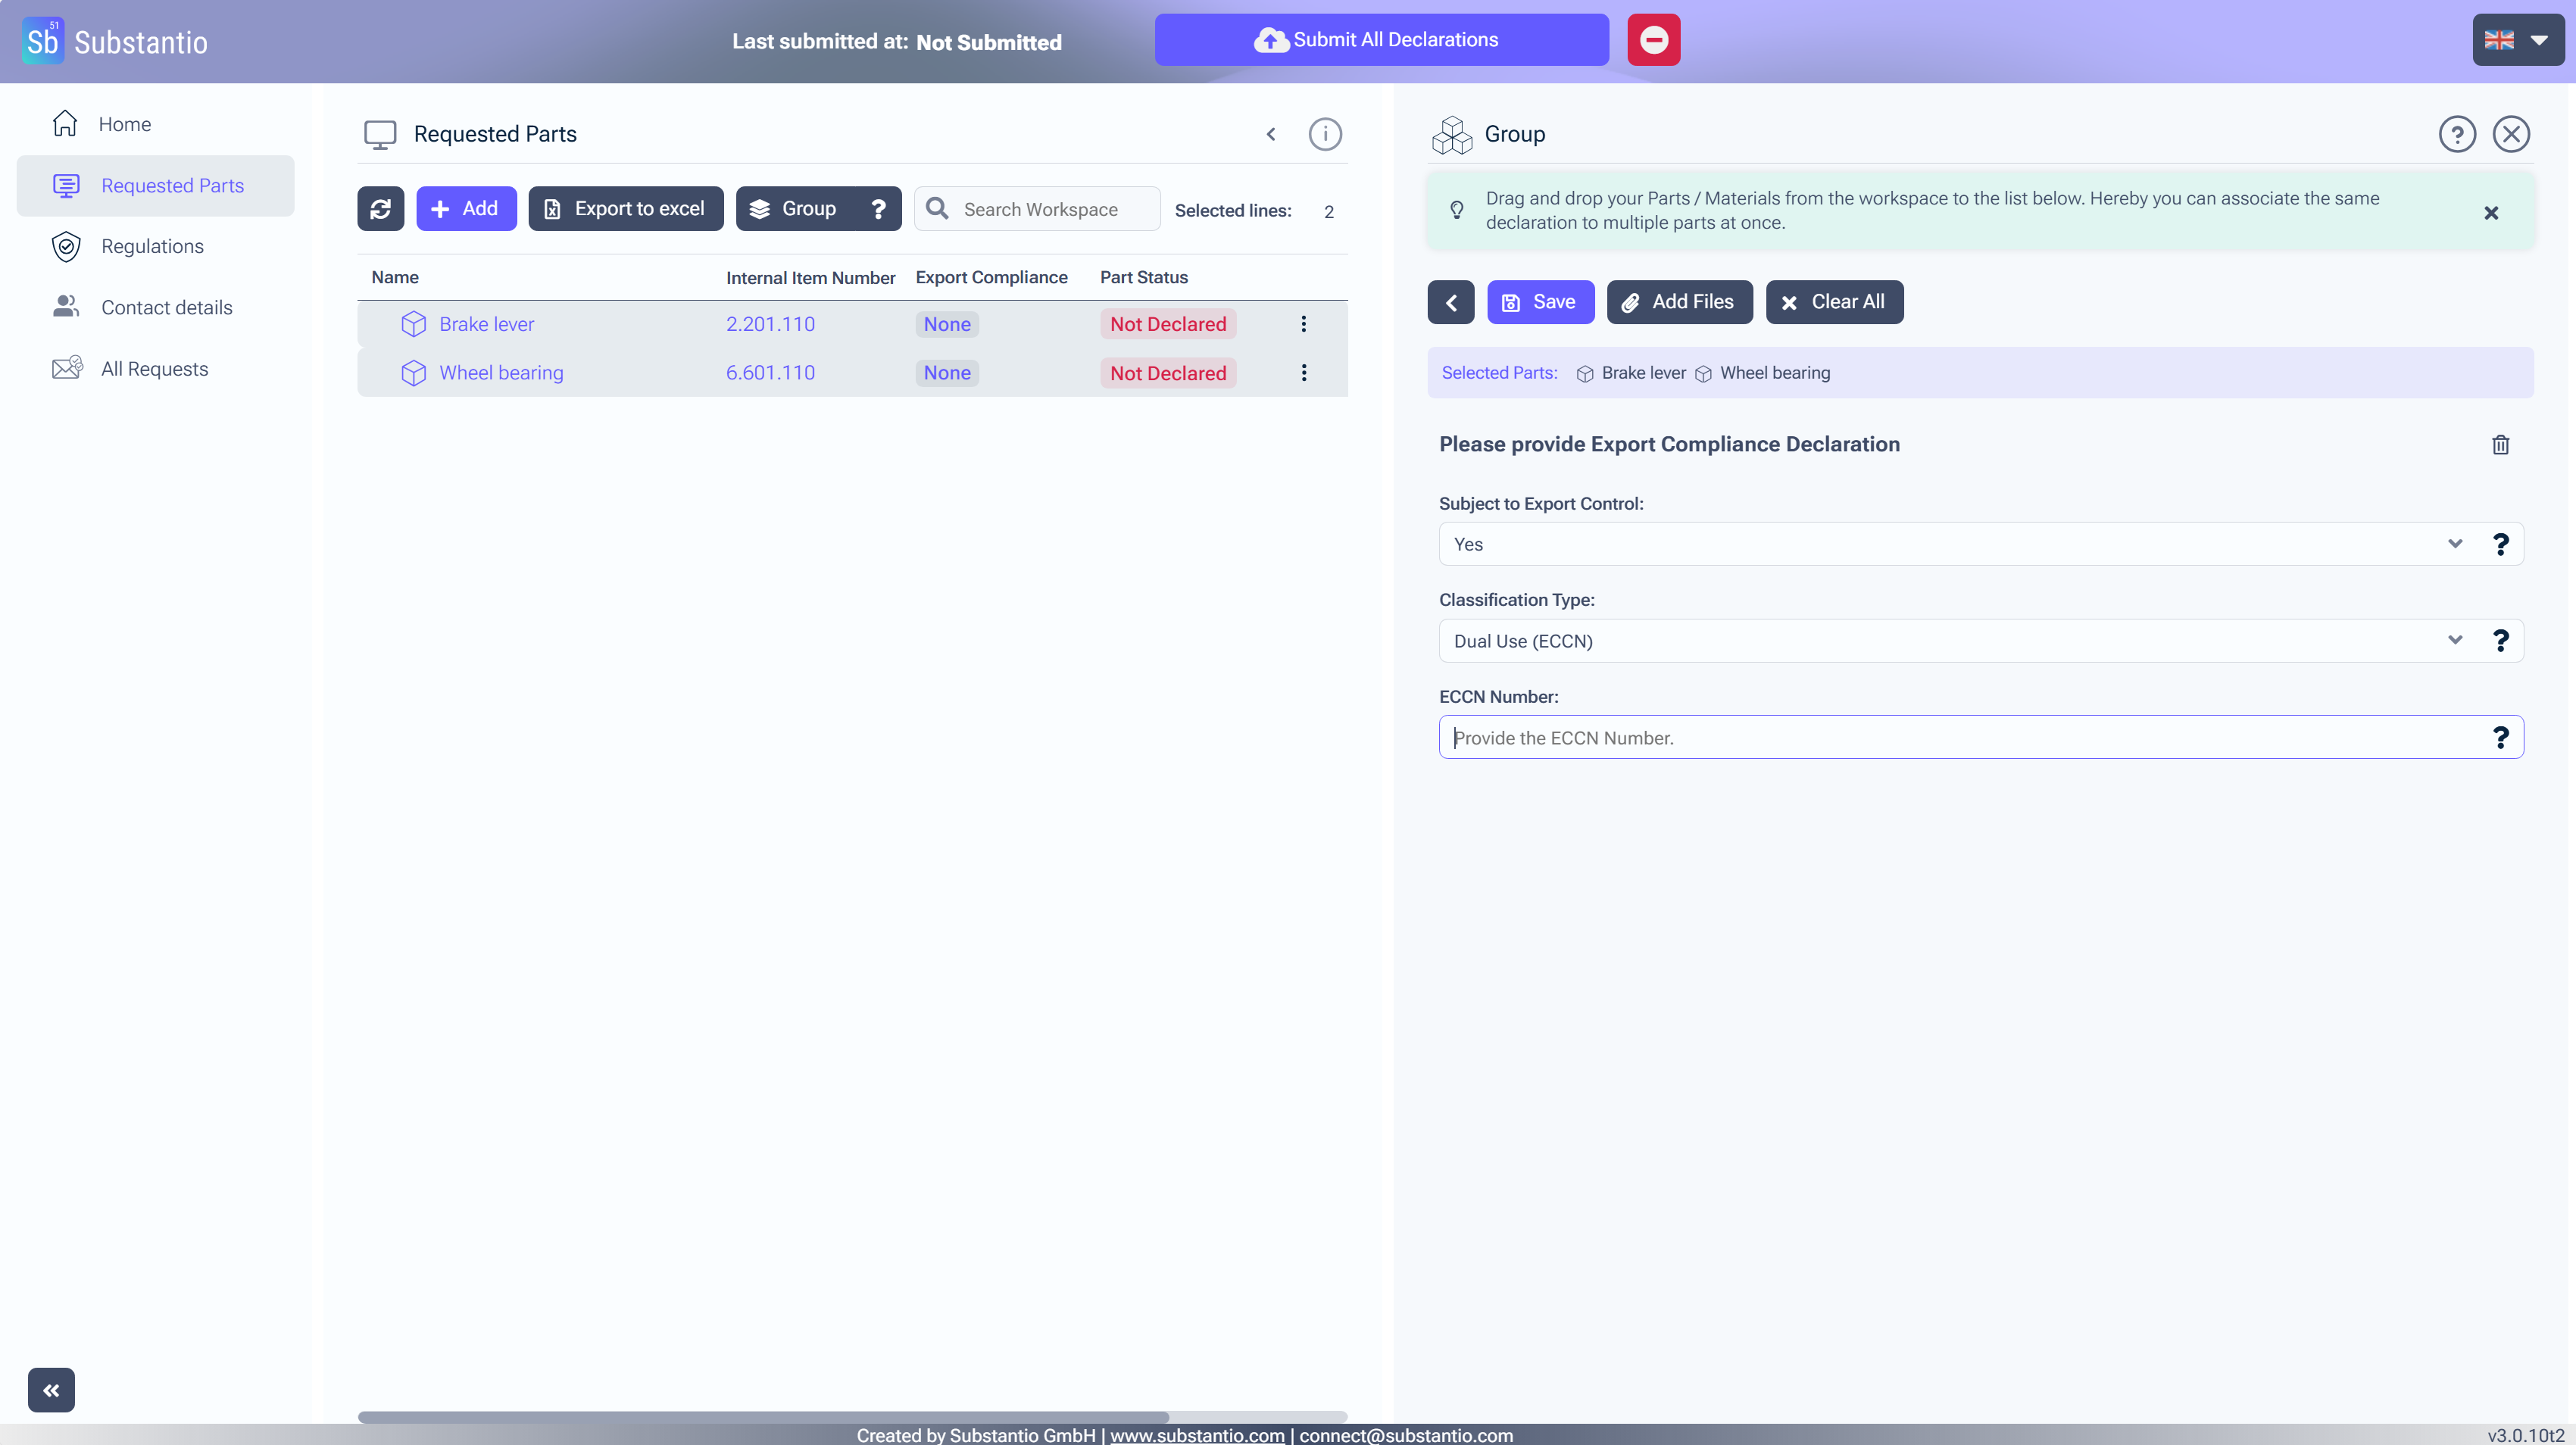
Task: Open the three-dot menu for Brake lever
Action: (x=1303, y=324)
